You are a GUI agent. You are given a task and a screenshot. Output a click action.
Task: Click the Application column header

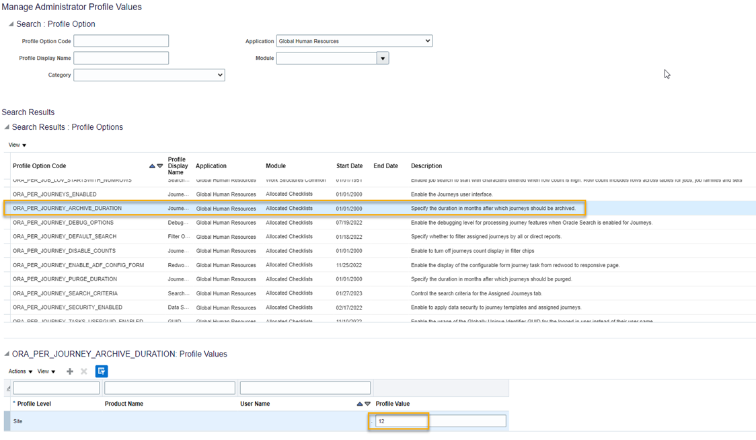tap(211, 166)
